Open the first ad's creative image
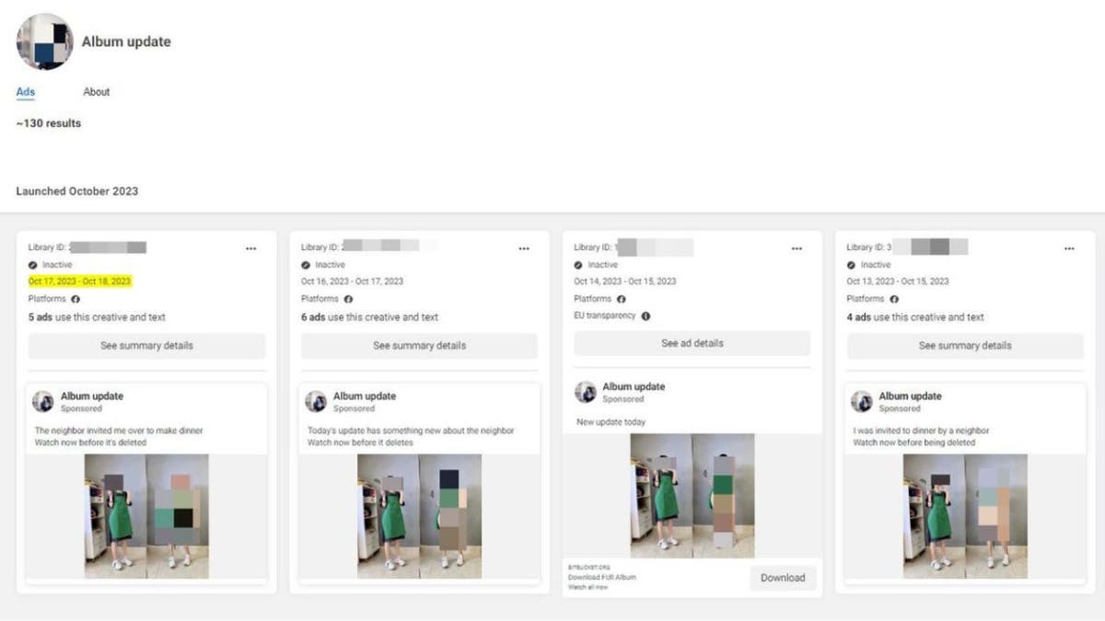 point(146,516)
